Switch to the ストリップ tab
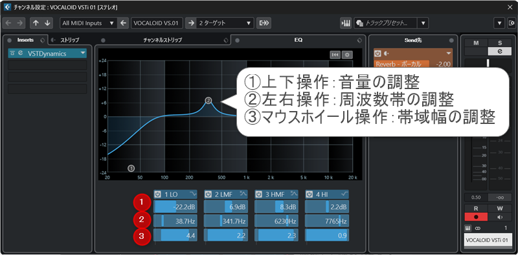The height and width of the screenshot is (255, 518). coord(69,40)
